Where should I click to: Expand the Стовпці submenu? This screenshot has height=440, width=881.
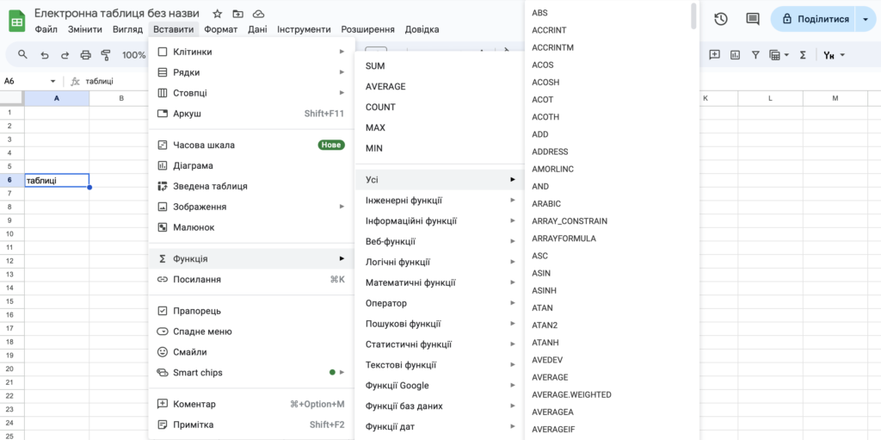[x=251, y=93]
